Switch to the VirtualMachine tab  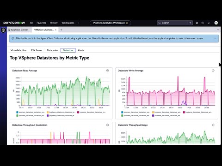point(18,50)
